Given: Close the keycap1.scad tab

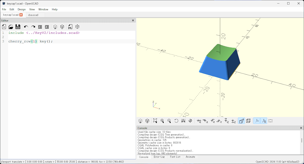Looking at the screenshot, I should pyautogui.click(x=21, y=15).
